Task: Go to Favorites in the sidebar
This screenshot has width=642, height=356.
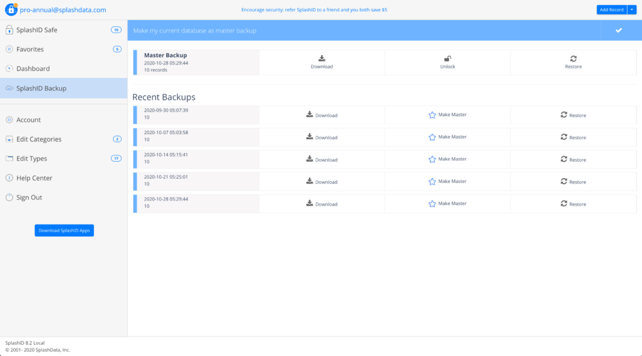Action: click(x=30, y=50)
